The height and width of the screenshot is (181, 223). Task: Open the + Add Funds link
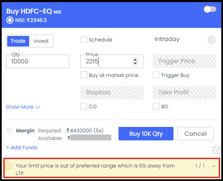[x=22, y=148]
